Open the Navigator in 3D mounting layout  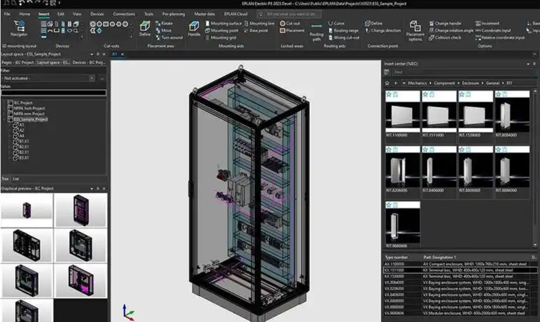tap(19, 28)
